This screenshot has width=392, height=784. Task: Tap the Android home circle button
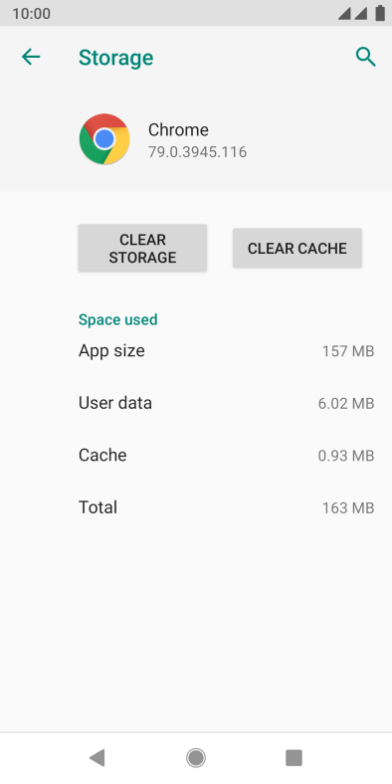(x=196, y=757)
